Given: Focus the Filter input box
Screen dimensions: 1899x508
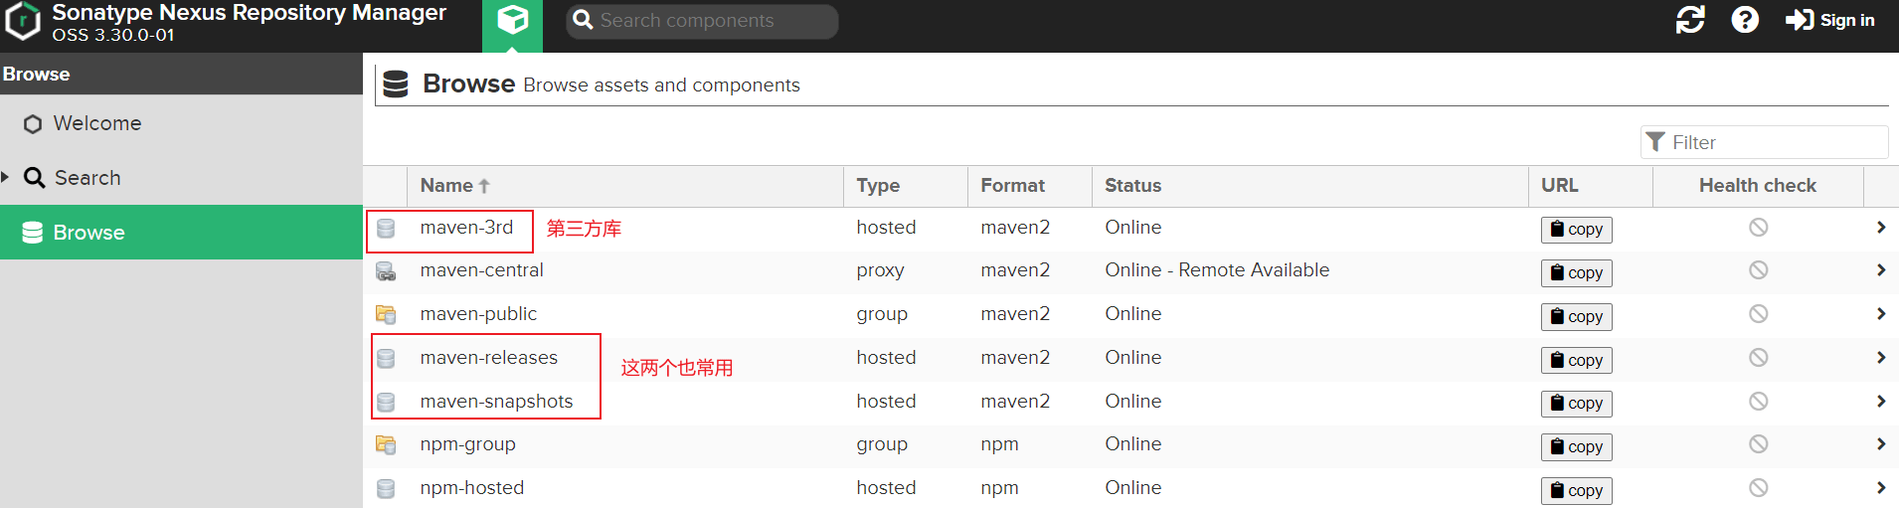Looking at the screenshot, I should click(x=1764, y=142).
